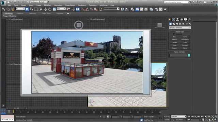Viewport: 218px width, 122px height.
Task: Toggle Angle Snap
Action: coord(87,9)
